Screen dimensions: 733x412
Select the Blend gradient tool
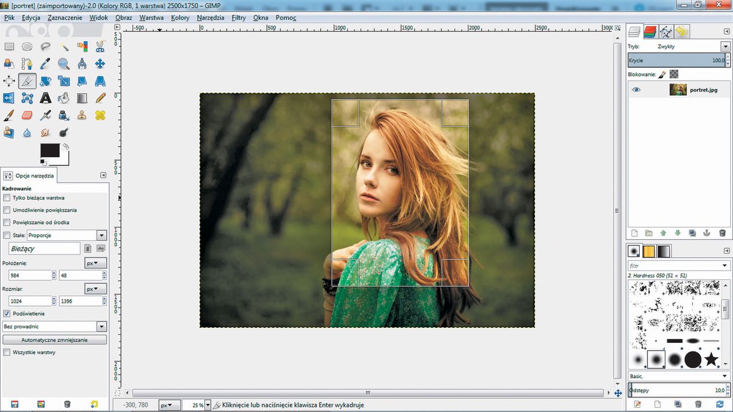(x=82, y=98)
